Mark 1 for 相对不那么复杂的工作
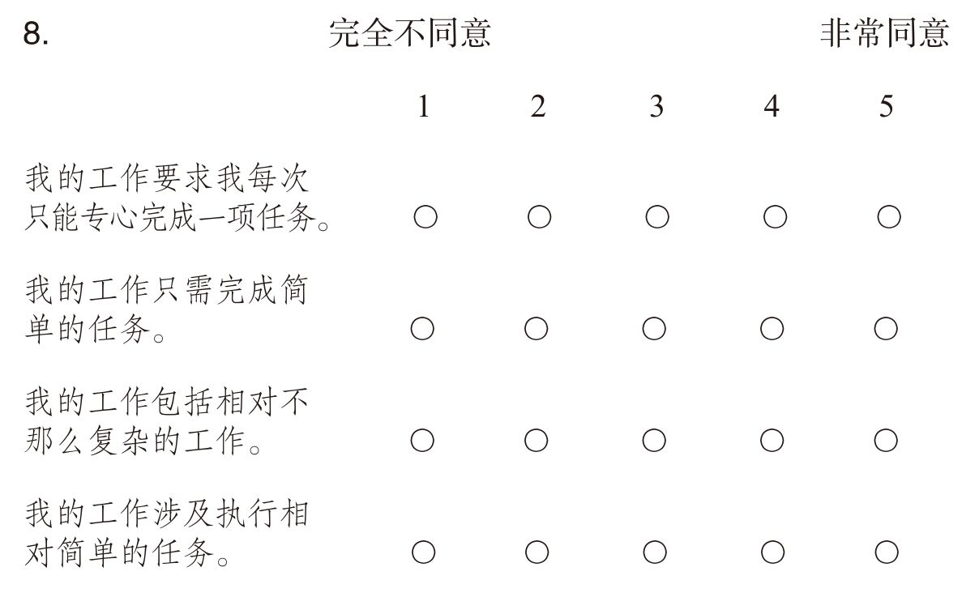The width and height of the screenshot is (979, 597). click(422, 441)
